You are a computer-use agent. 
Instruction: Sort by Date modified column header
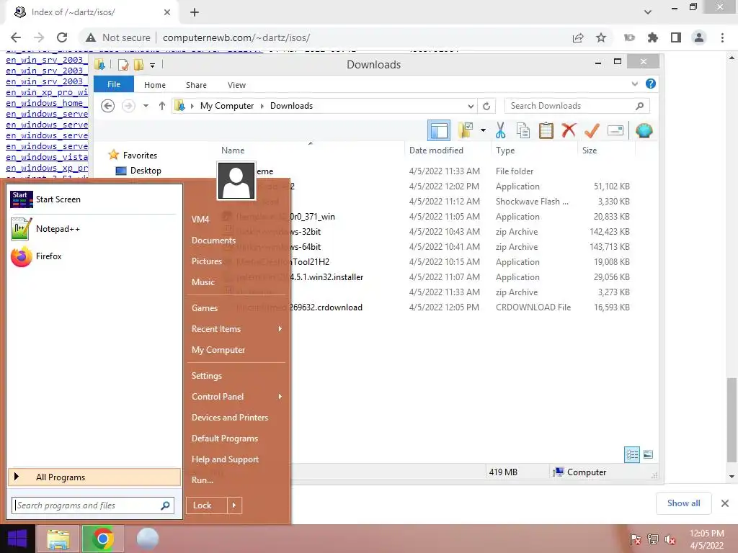(x=436, y=150)
